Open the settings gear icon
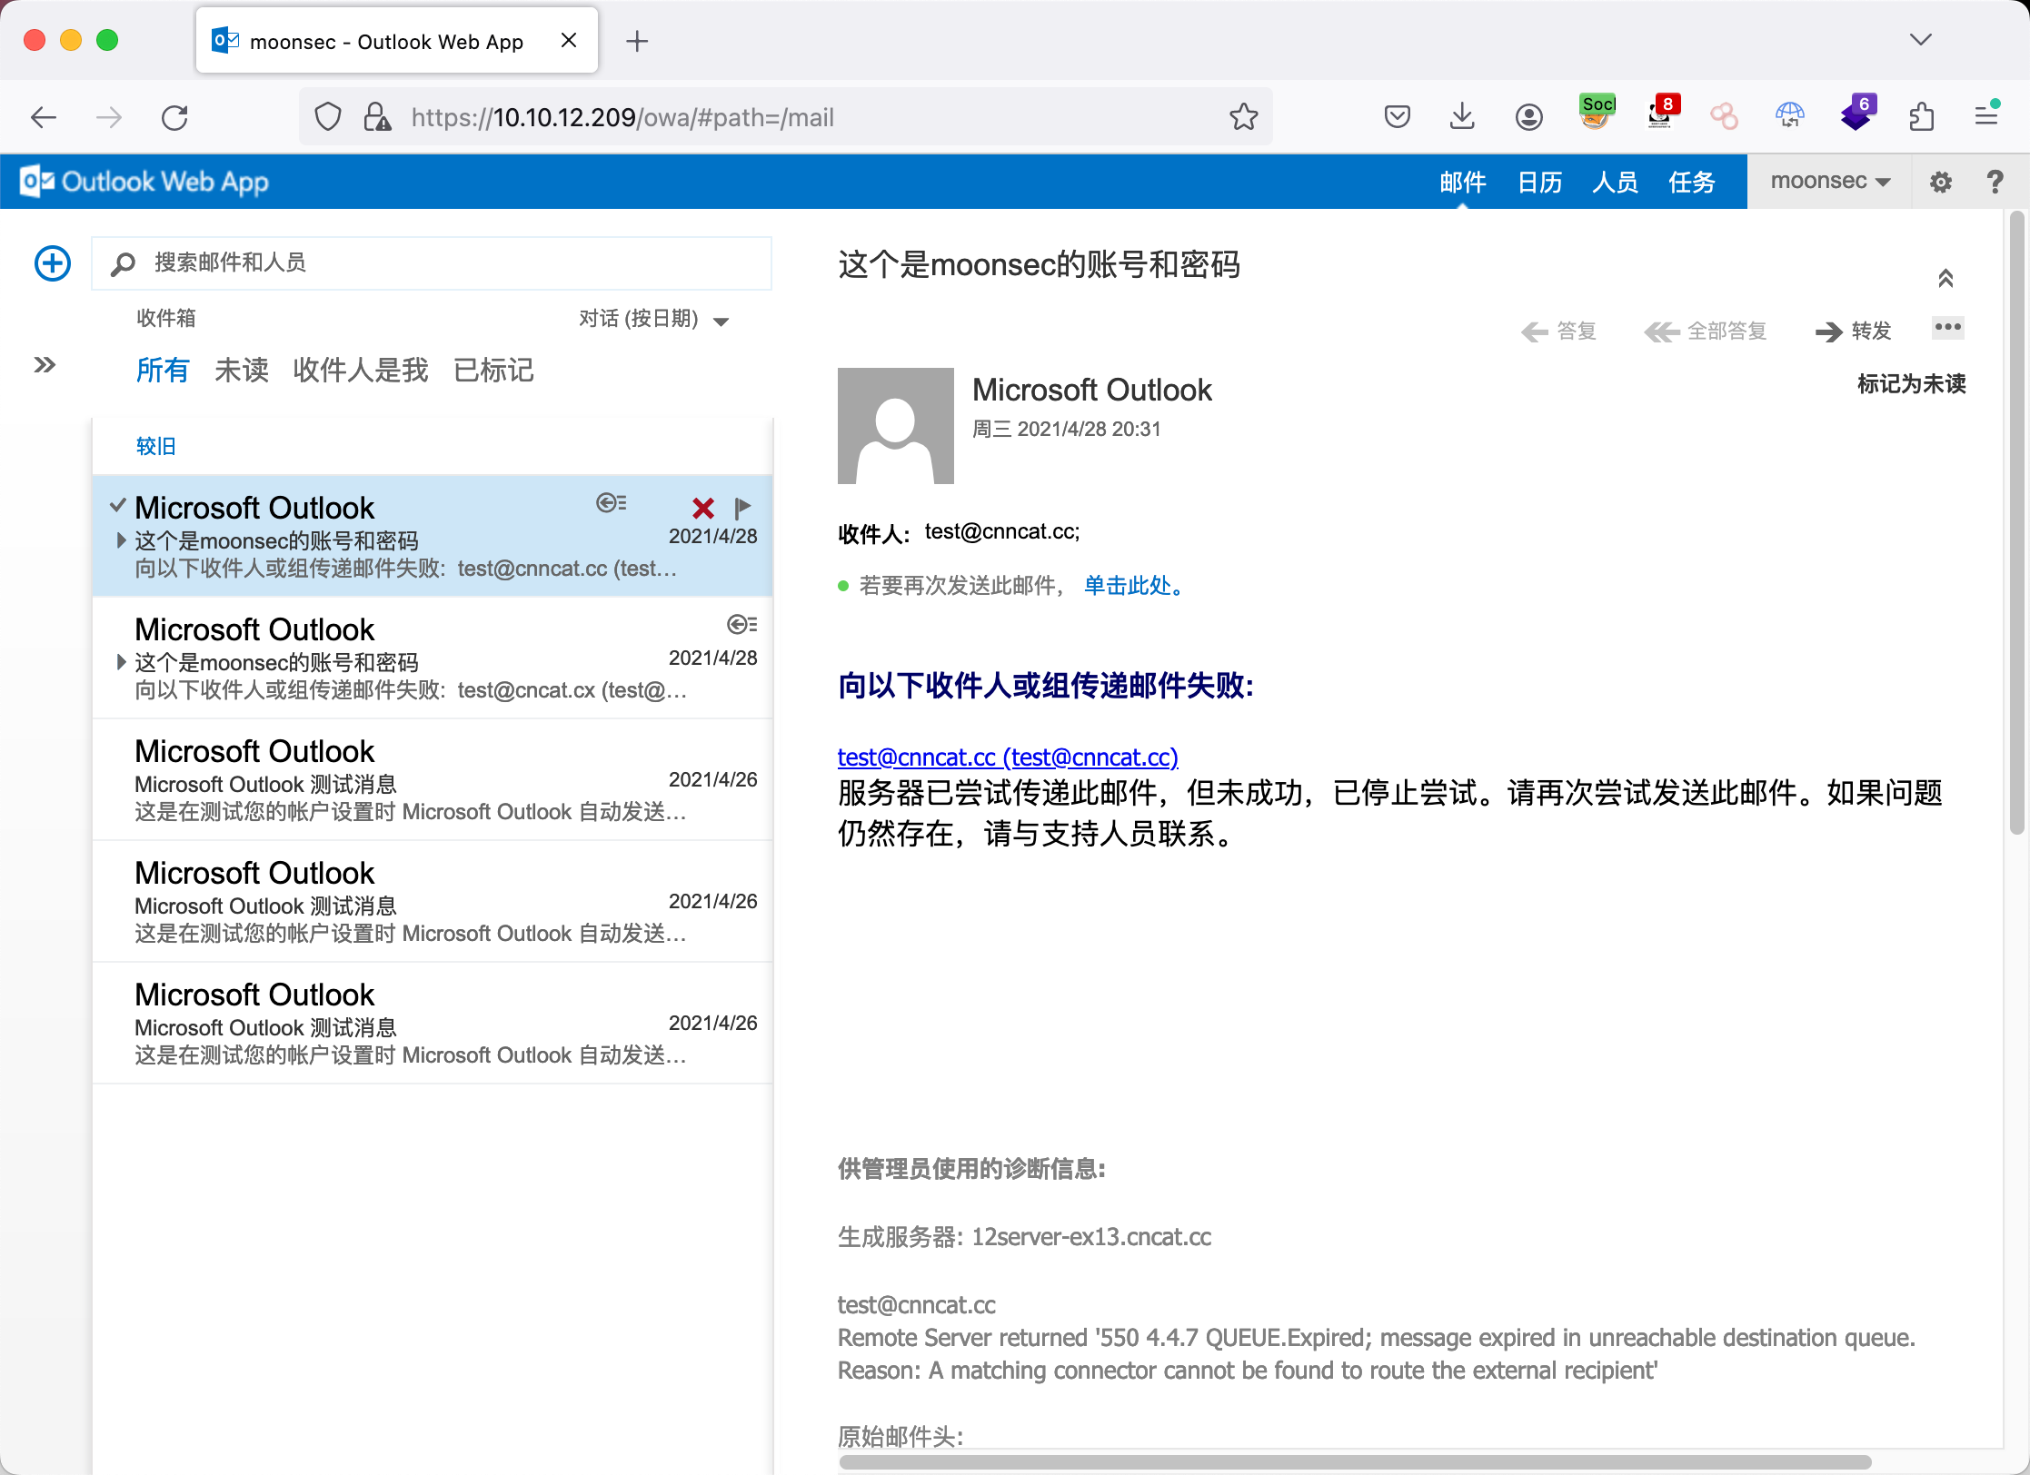The width and height of the screenshot is (2030, 1475). pyautogui.click(x=1941, y=182)
